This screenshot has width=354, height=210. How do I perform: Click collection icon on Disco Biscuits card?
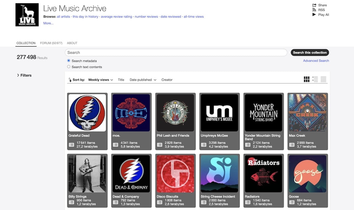point(160,202)
